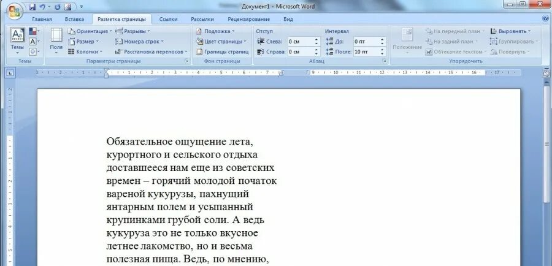Open the Положение menu
The image size is (552, 266).
[x=407, y=41]
